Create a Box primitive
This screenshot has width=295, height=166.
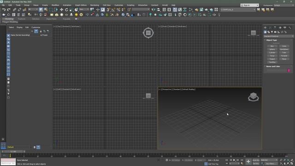click(x=272, y=46)
